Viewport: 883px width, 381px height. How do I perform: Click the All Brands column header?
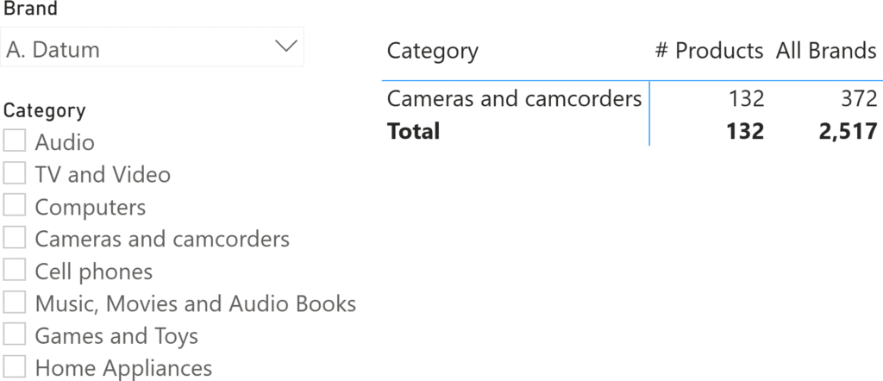[825, 51]
